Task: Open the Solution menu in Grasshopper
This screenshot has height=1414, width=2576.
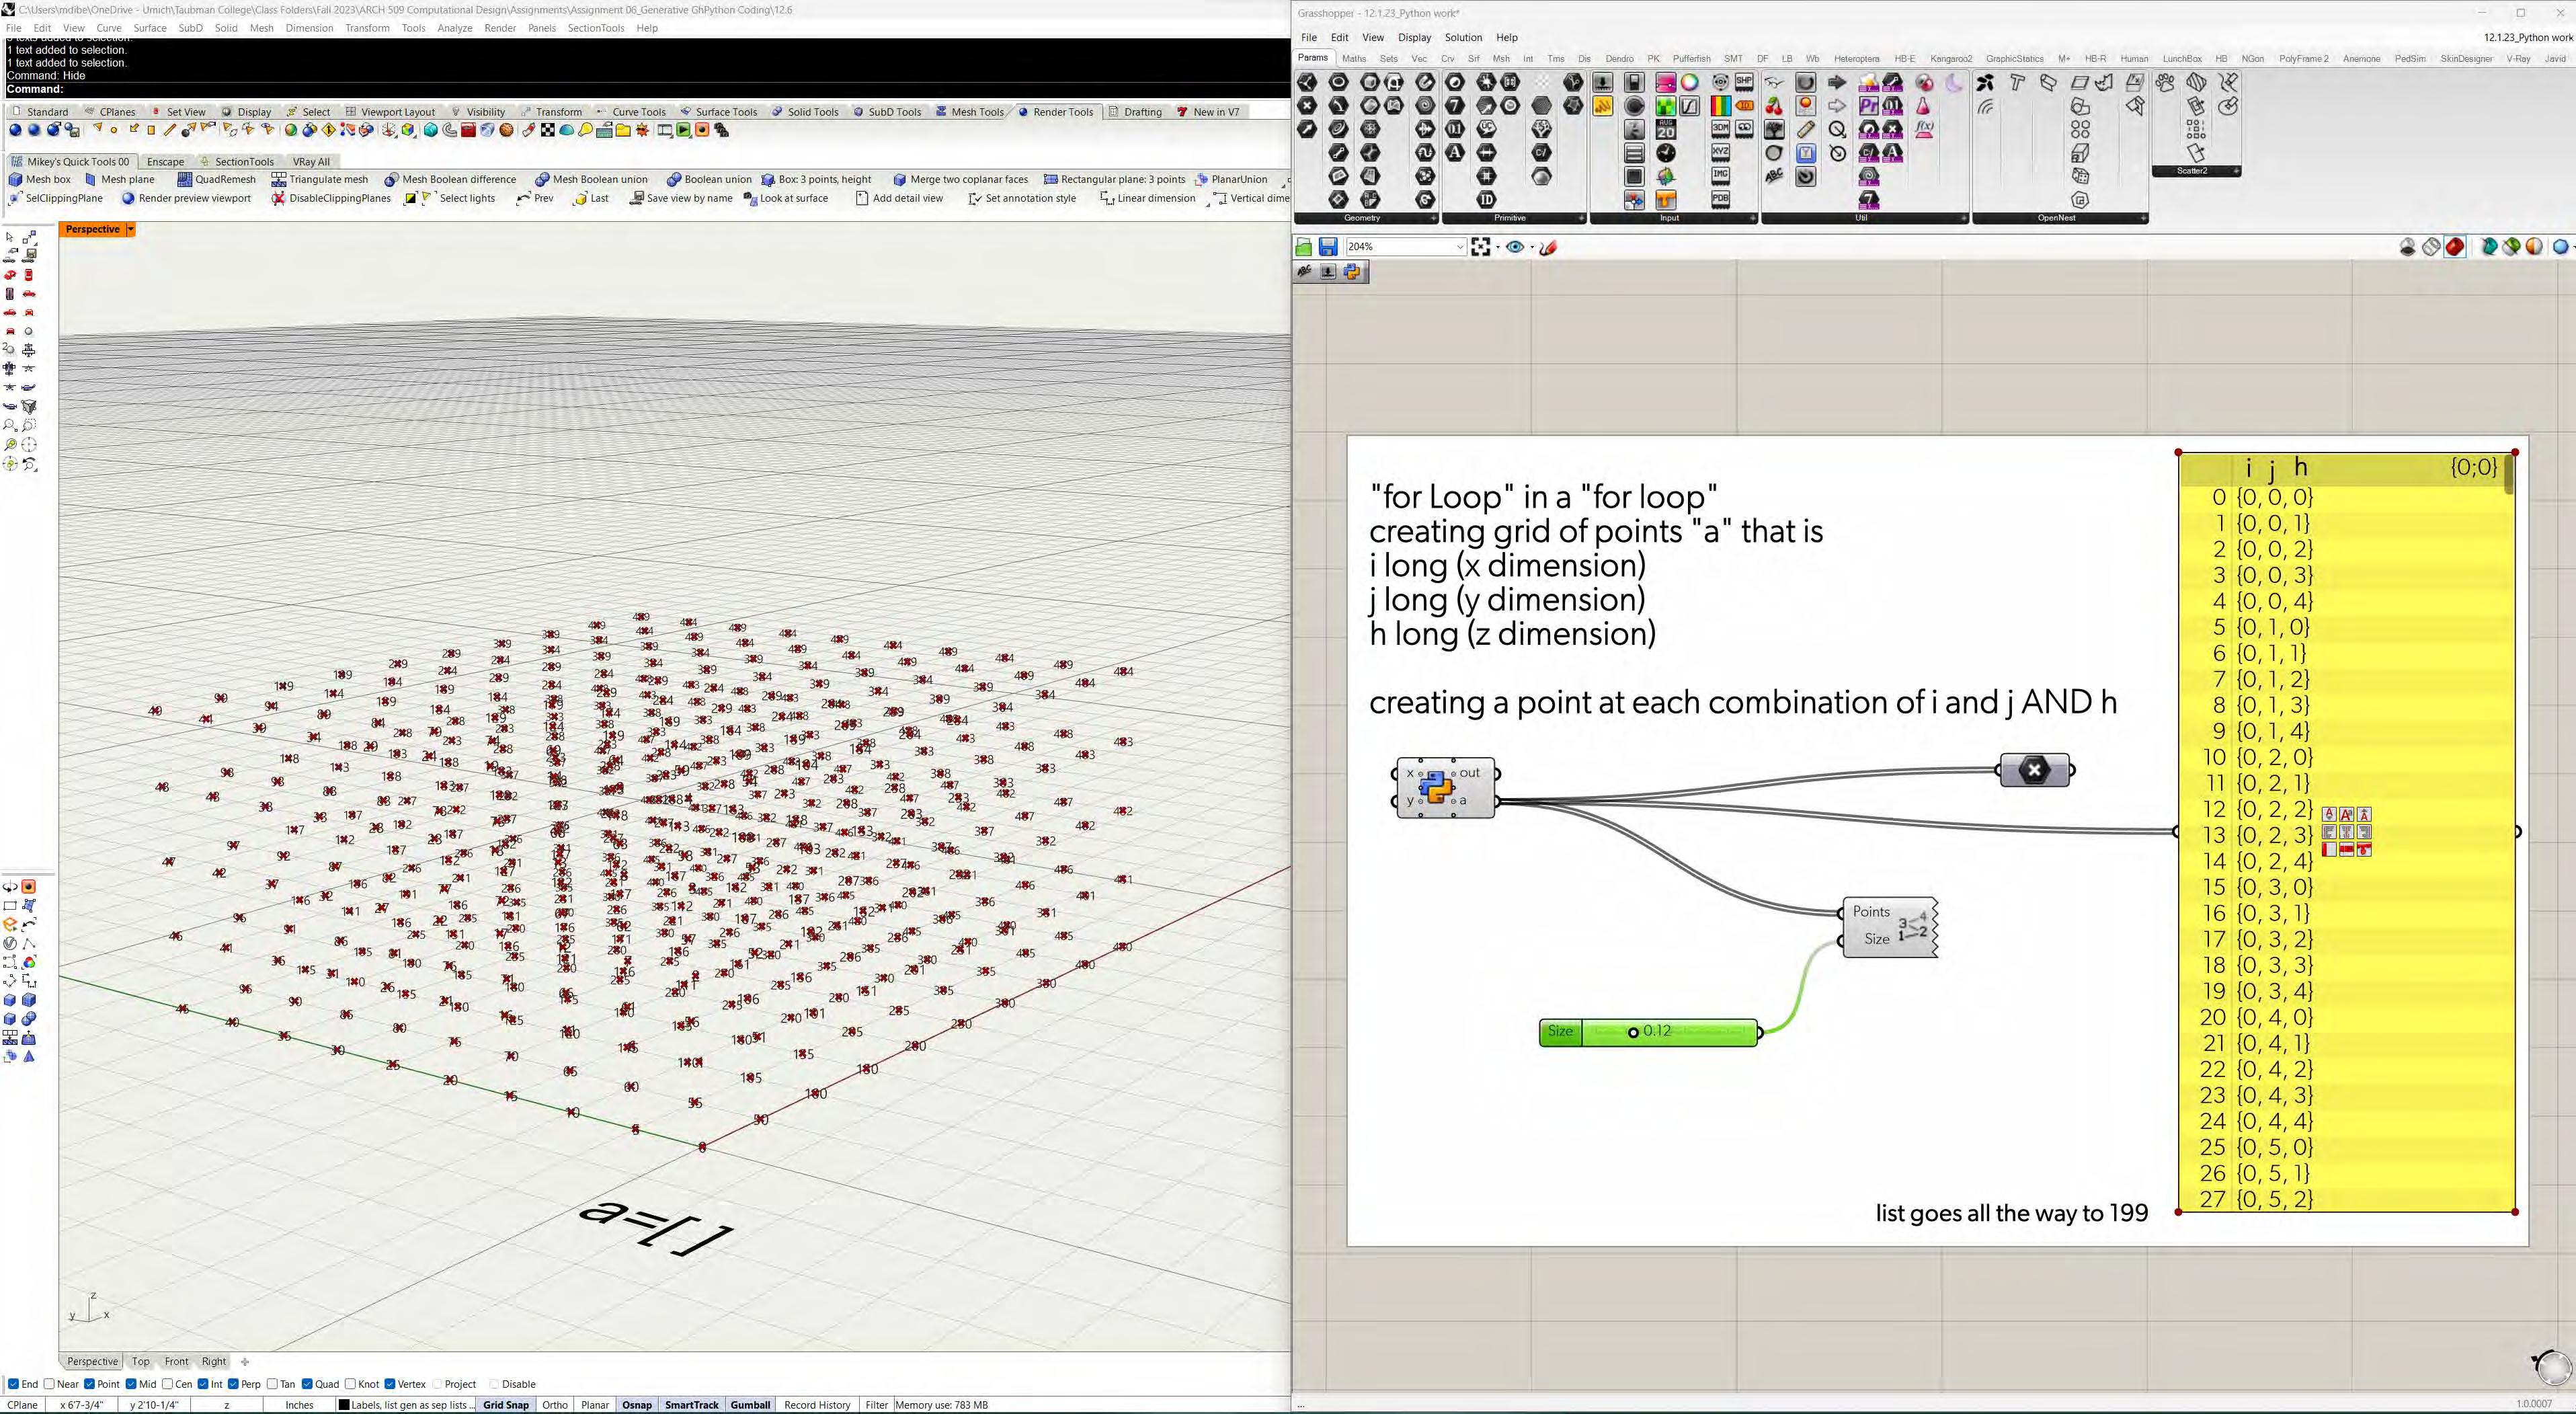Action: click(1462, 37)
